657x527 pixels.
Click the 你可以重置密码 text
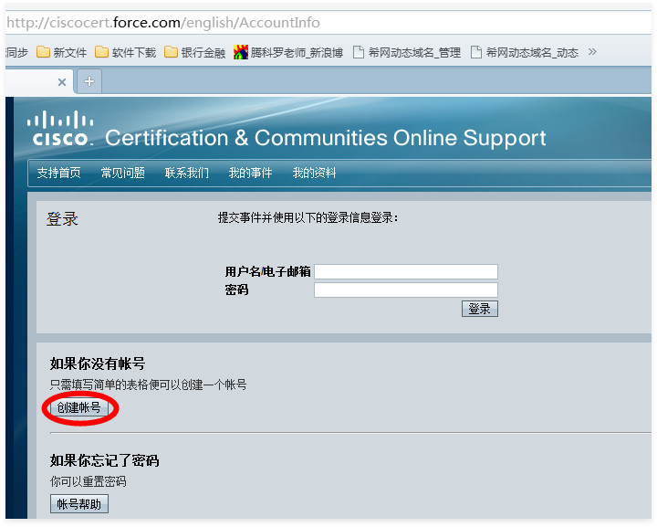tap(88, 481)
